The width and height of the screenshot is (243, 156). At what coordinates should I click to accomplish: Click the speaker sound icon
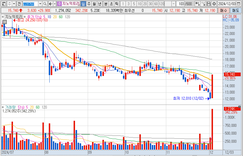[x=51, y=3]
